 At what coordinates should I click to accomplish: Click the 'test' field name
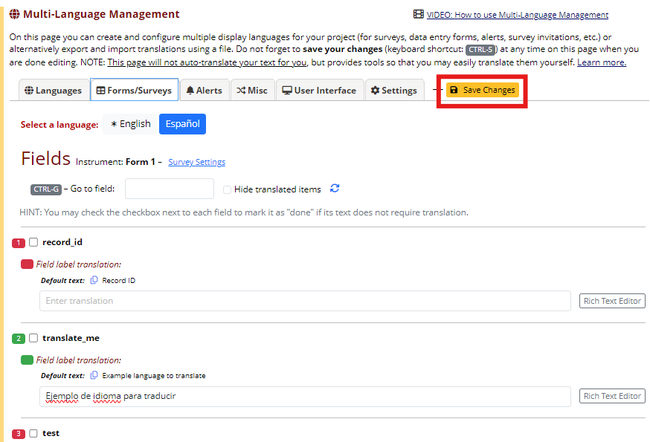click(51, 433)
